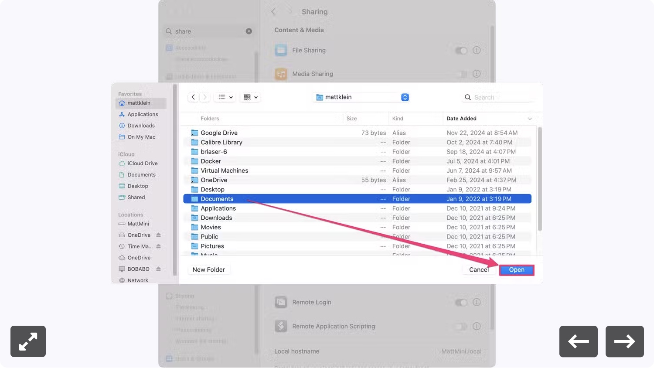Click the file list vertical scrollbar
The image size is (654, 368).
pyautogui.click(x=540, y=179)
